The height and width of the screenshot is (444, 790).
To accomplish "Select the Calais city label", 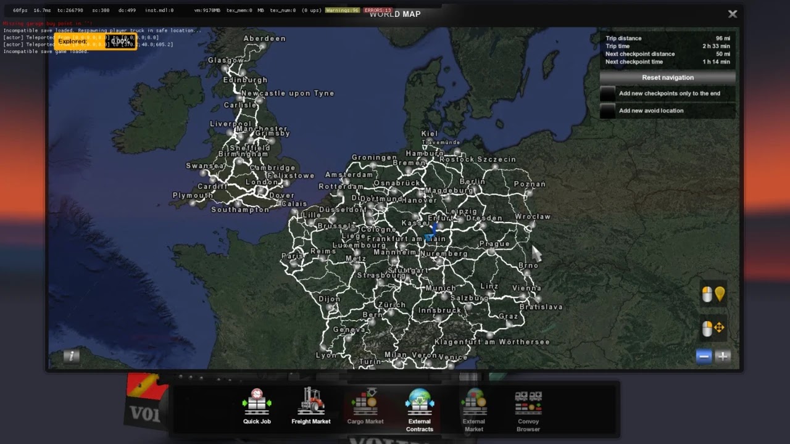I will pyautogui.click(x=294, y=203).
